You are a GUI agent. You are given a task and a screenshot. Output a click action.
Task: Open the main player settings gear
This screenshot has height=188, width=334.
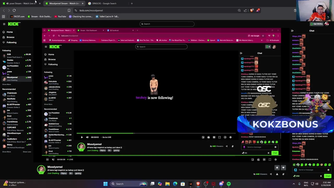(276, 160)
